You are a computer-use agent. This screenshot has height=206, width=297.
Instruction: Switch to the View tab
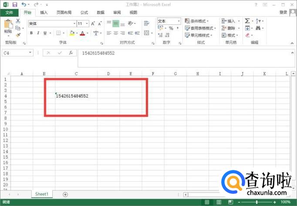pyautogui.click(x=133, y=13)
